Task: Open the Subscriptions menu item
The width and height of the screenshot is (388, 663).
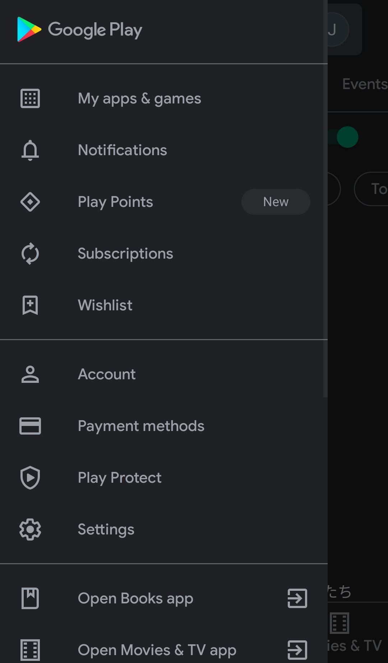Action: tap(125, 254)
